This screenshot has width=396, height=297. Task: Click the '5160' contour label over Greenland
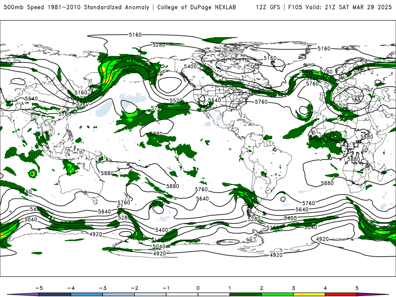point(270,58)
